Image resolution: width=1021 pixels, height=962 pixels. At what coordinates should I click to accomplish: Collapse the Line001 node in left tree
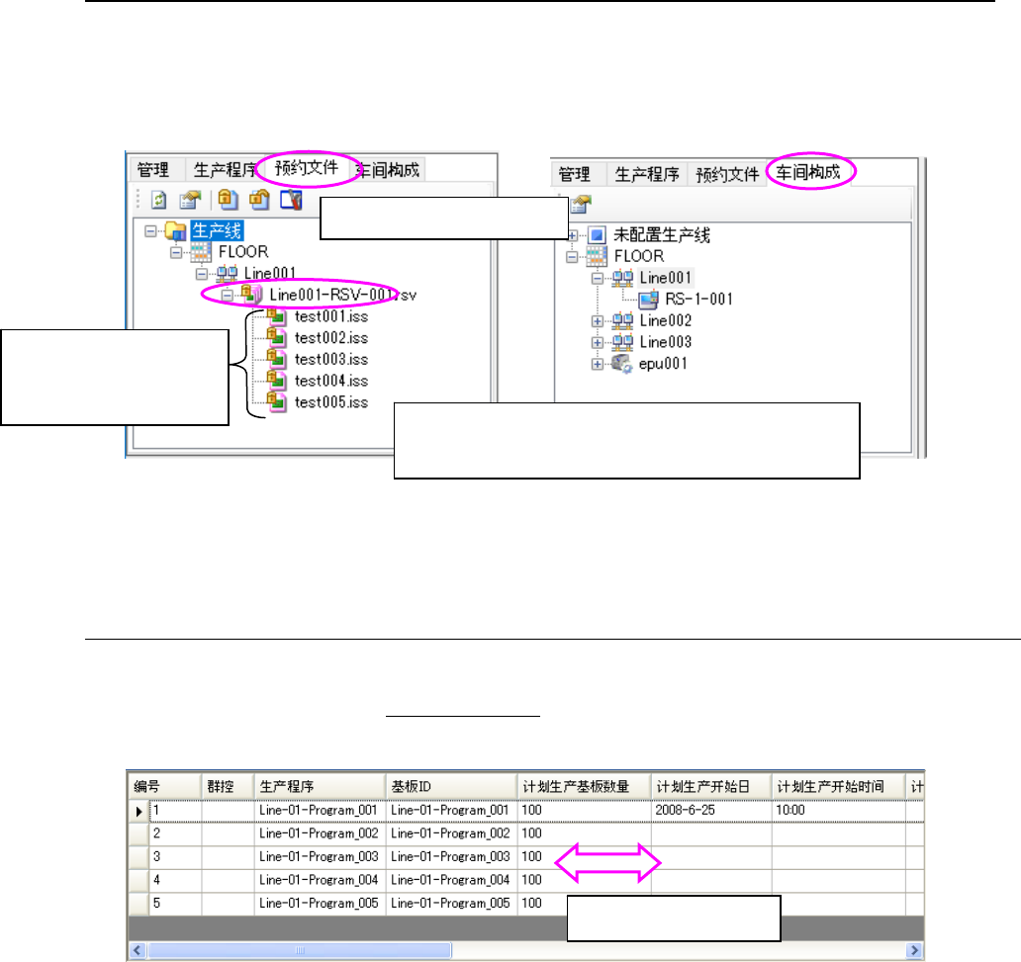202,274
